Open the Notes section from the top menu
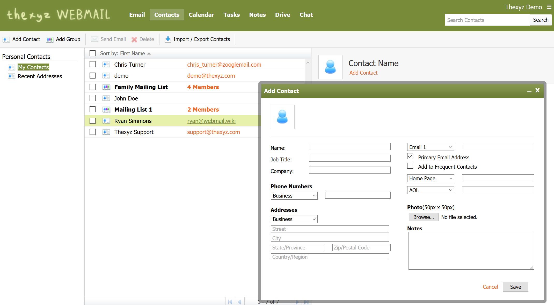 point(257,15)
